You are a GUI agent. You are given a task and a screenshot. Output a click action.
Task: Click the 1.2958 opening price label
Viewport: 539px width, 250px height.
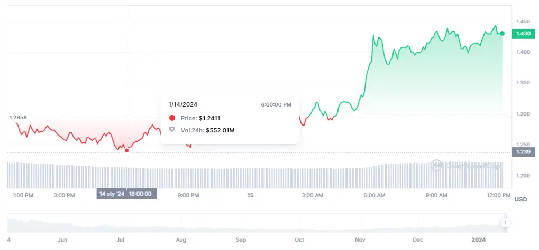(x=18, y=117)
